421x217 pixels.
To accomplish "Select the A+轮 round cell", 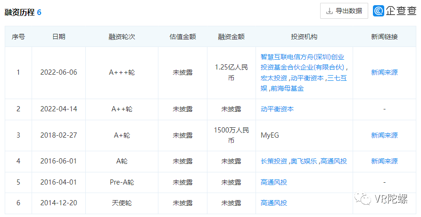I will click(122, 135).
